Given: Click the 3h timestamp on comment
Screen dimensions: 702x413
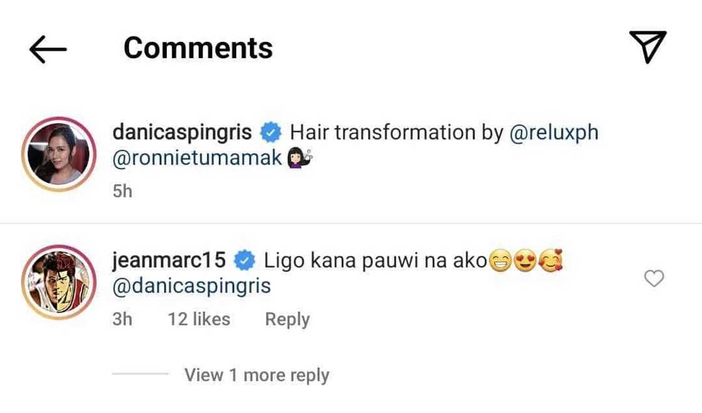Looking at the screenshot, I should click(122, 319).
